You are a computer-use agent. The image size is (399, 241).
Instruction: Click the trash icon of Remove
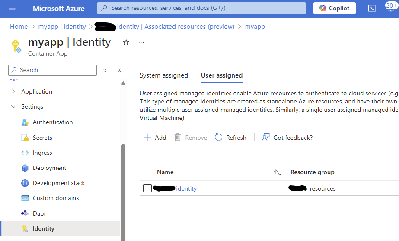coord(178,137)
